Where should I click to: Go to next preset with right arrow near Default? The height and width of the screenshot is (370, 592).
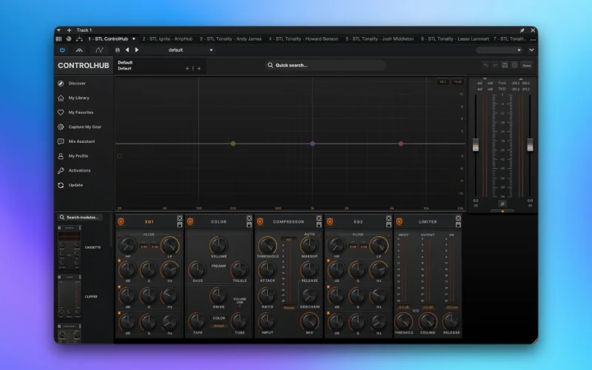(x=198, y=68)
